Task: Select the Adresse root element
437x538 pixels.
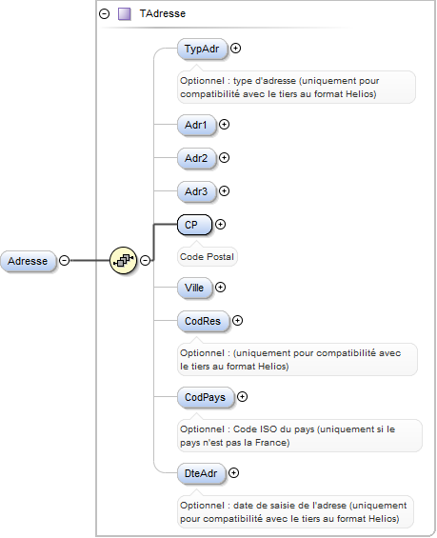Action: click(28, 261)
